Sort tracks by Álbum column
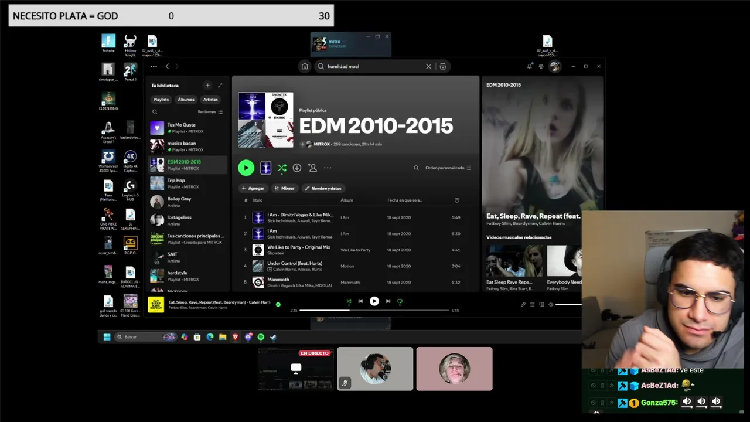This screenshot has width=750, height=422. 347,200
